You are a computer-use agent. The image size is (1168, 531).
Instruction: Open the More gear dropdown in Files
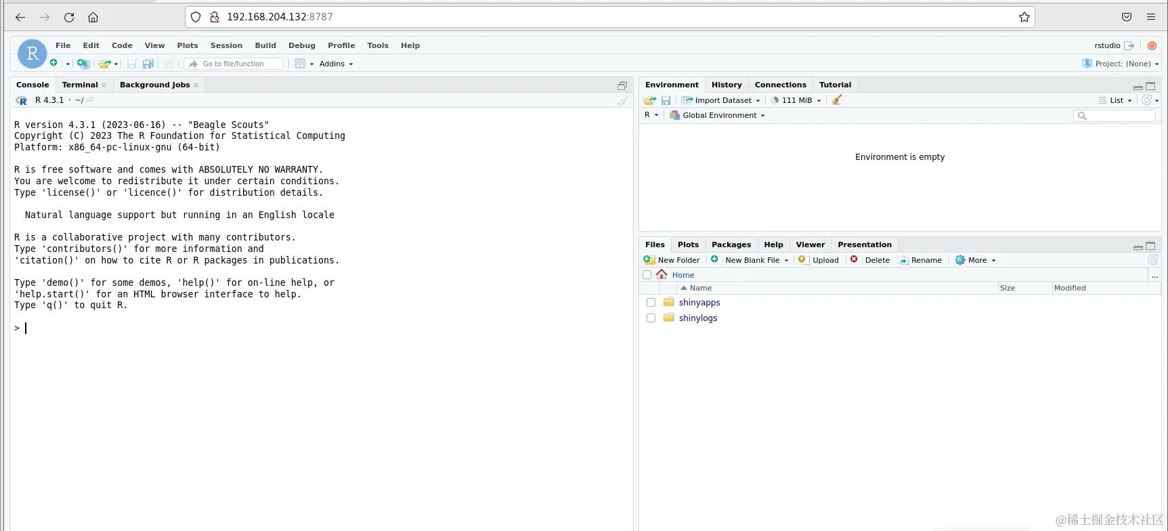[x=975, y=260]
